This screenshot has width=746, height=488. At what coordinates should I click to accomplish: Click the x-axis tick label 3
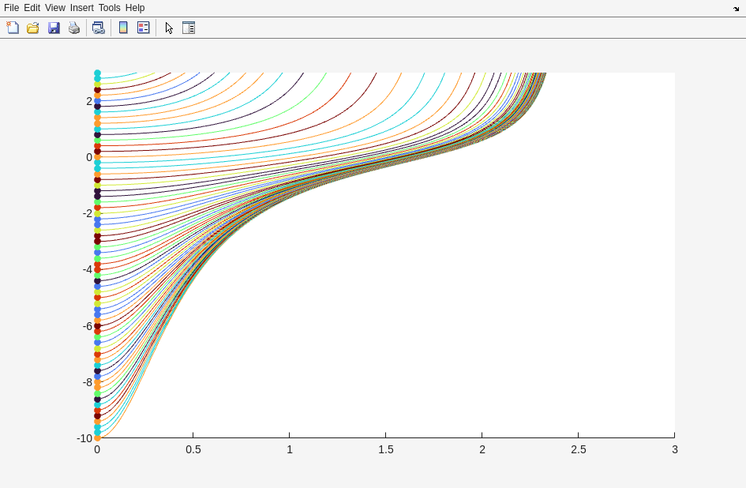[x=675, y=449]
